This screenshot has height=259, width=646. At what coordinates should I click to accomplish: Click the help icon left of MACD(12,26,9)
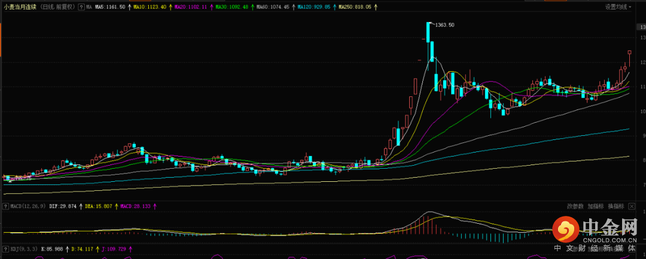5,206
